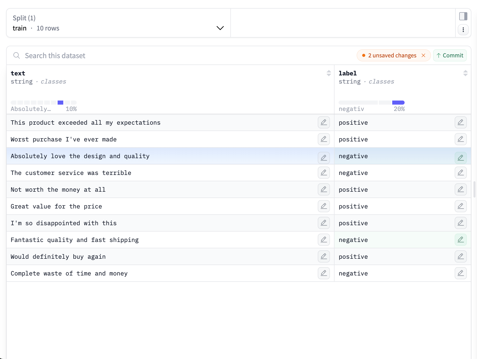Sort the label column using its sort arrows
The width and height of the screenshot is (477, 359).
coord(465,73)
